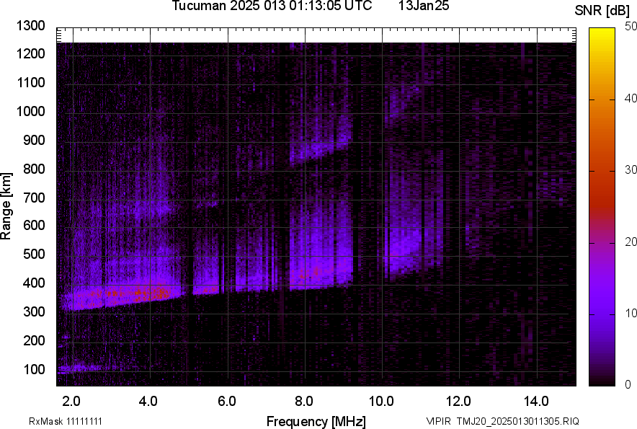Click the '1300' tick on the range axis
The width and height of the screenshot is (637, 429).
(x=30, y=26)
